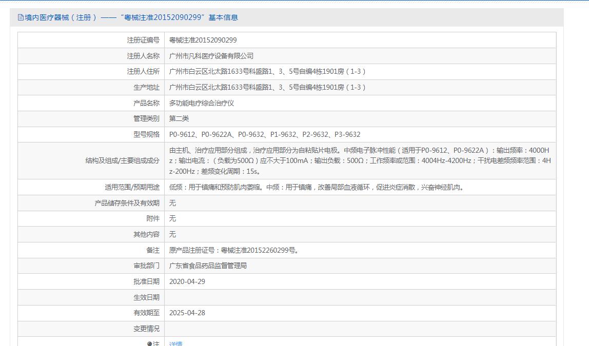
Task: Select registrant name 广州市凡科医疗设备有限公司
Action: click(x=211, y=56)
